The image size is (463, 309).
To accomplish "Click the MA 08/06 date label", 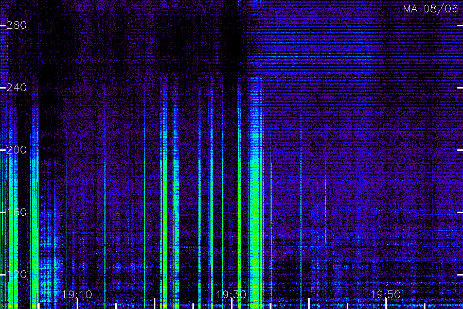I will 431,9.
